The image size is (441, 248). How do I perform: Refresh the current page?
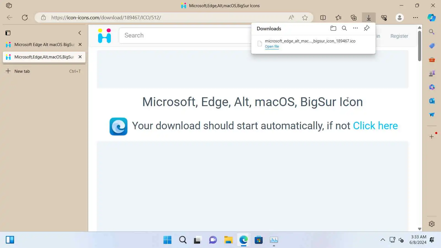pyautogui.click(x=25, y=18)
